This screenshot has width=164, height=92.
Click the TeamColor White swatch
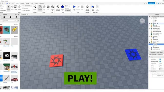click(160, 69)
